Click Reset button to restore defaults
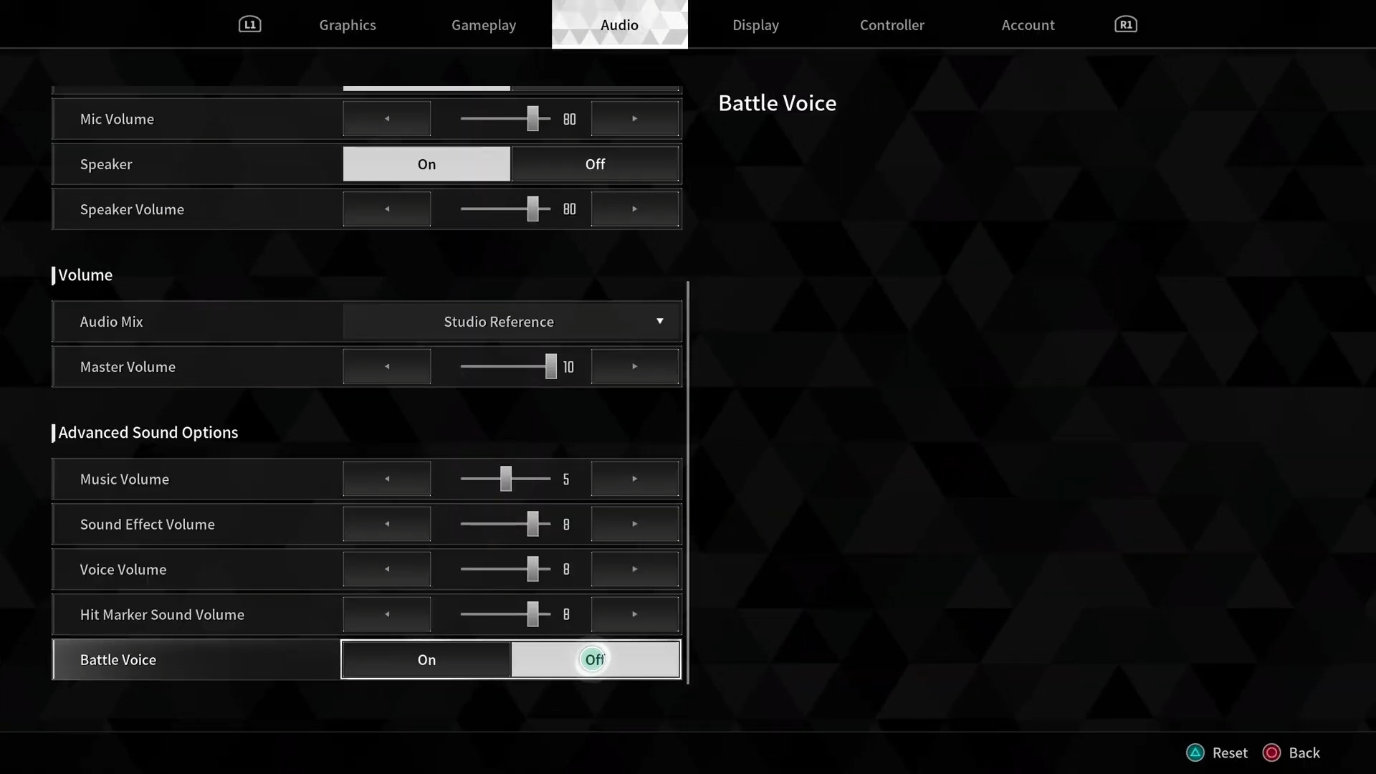The width and height of the screenshot is (1376, 774). 1218,752
